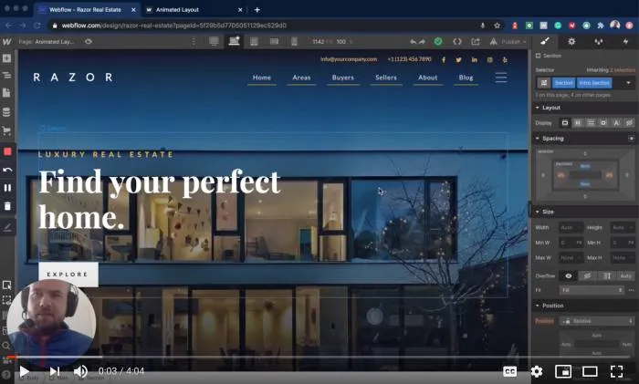Open the Pages panel icon

(x=7, y=93)
